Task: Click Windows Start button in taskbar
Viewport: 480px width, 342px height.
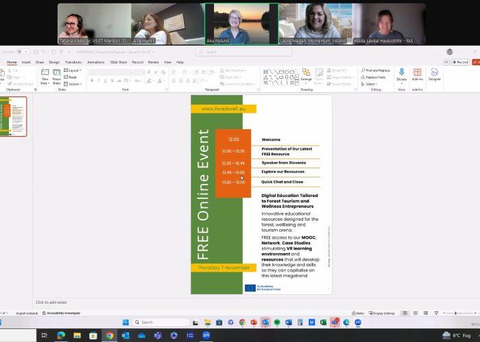Action: [126, 322]
